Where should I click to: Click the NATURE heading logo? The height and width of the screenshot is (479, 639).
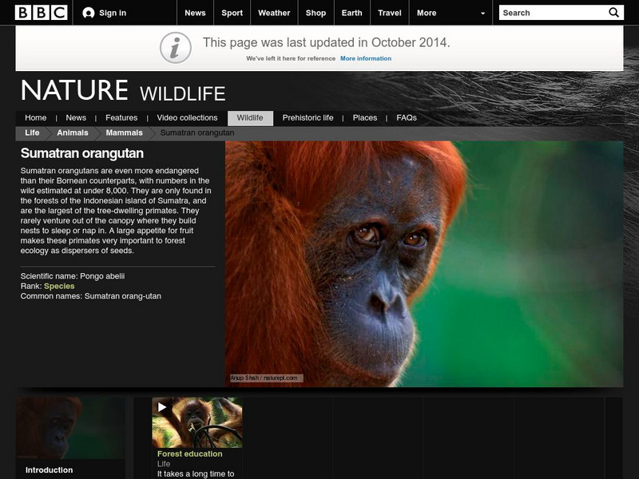[74, 90]
